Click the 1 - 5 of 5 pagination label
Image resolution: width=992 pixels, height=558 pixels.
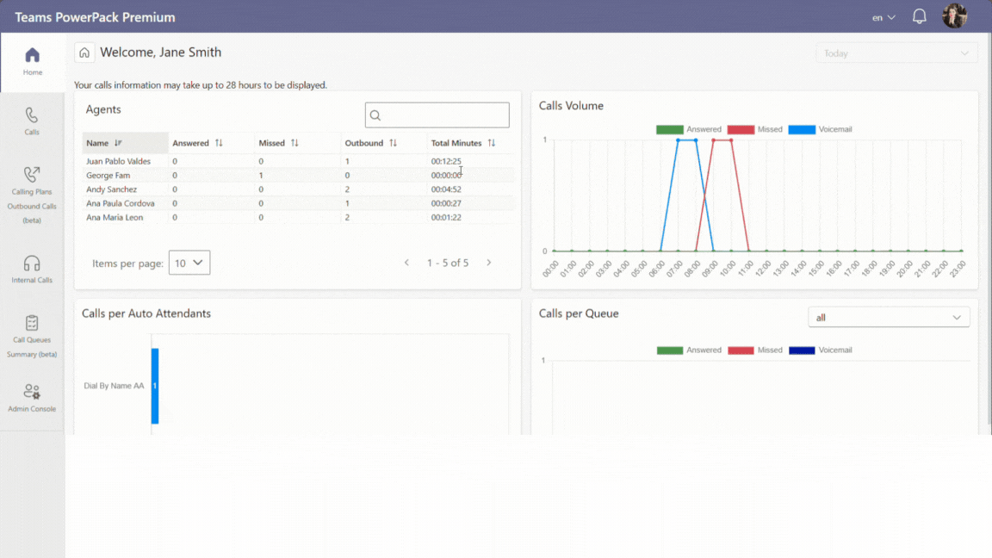[447, 263]
